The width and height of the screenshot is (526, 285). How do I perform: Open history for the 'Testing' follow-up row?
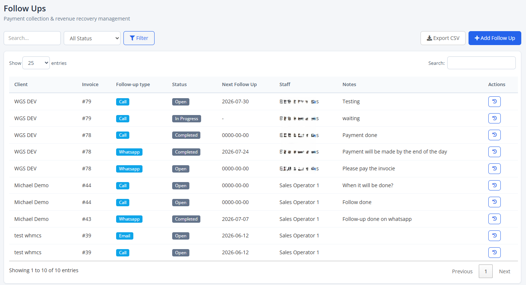tap(494, 101)
